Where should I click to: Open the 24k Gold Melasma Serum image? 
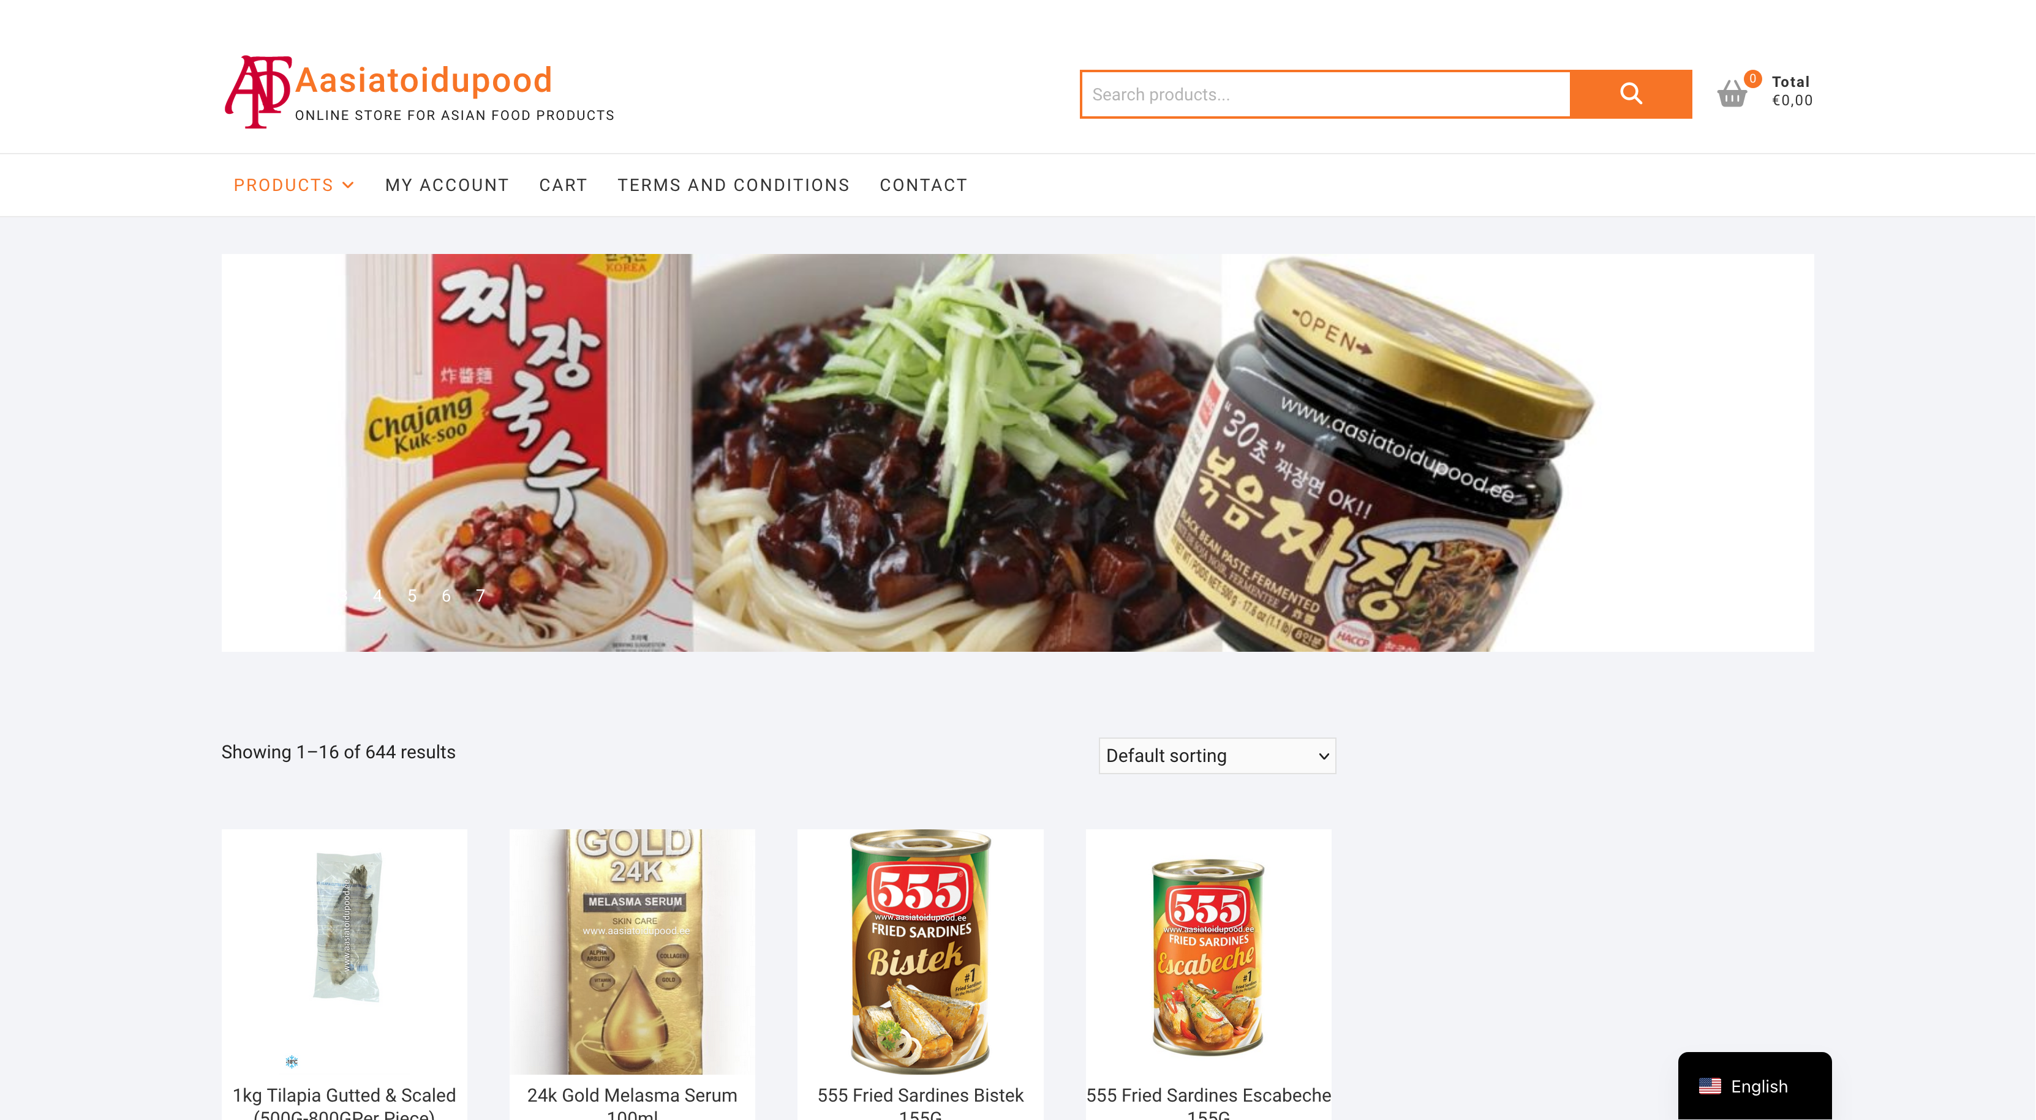[632, 952]
